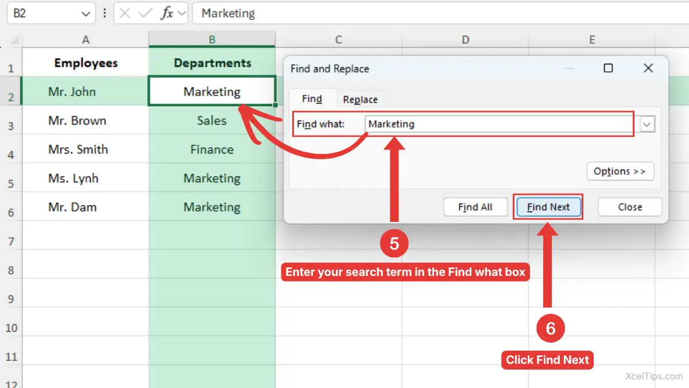Select column E header
This screenshot has height=388, width=689.
592,40
